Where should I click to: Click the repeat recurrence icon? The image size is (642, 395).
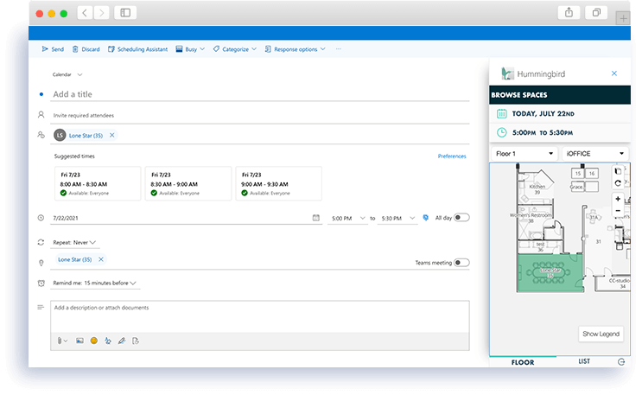41,243
